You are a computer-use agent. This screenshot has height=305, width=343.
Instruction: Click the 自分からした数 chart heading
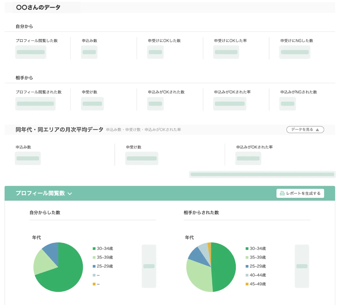coord(45,213)
